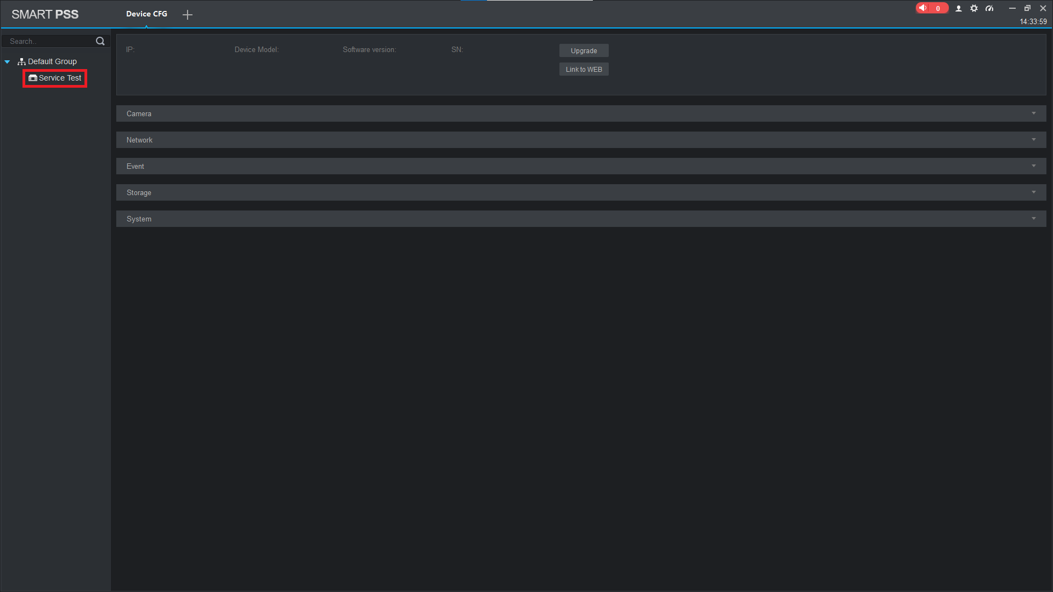Click the Upgrade button

tap(584, 50)
